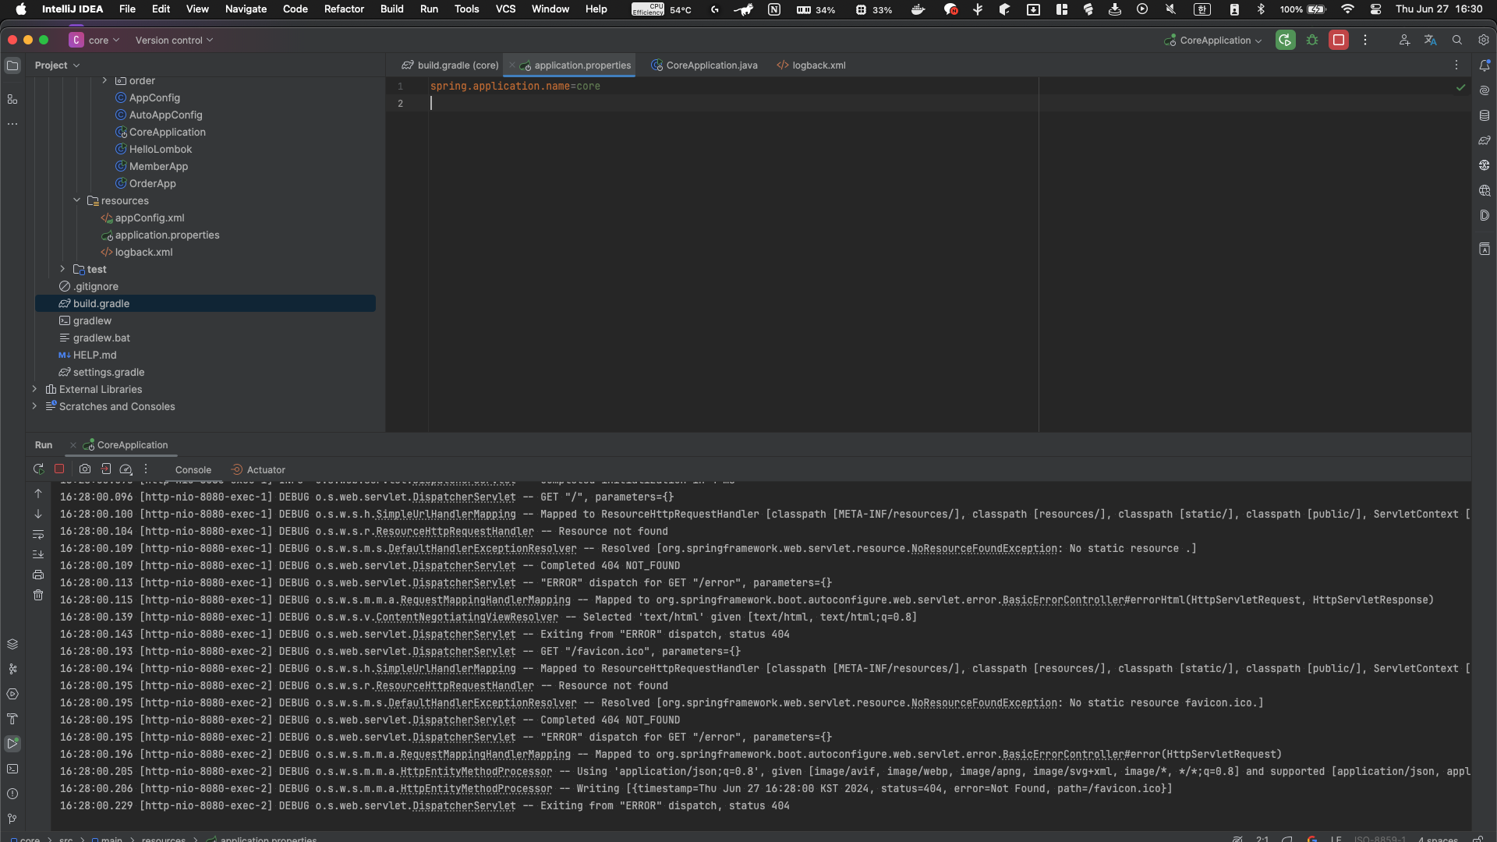
Task: Open the Version control dropdown
Action: 174,40
